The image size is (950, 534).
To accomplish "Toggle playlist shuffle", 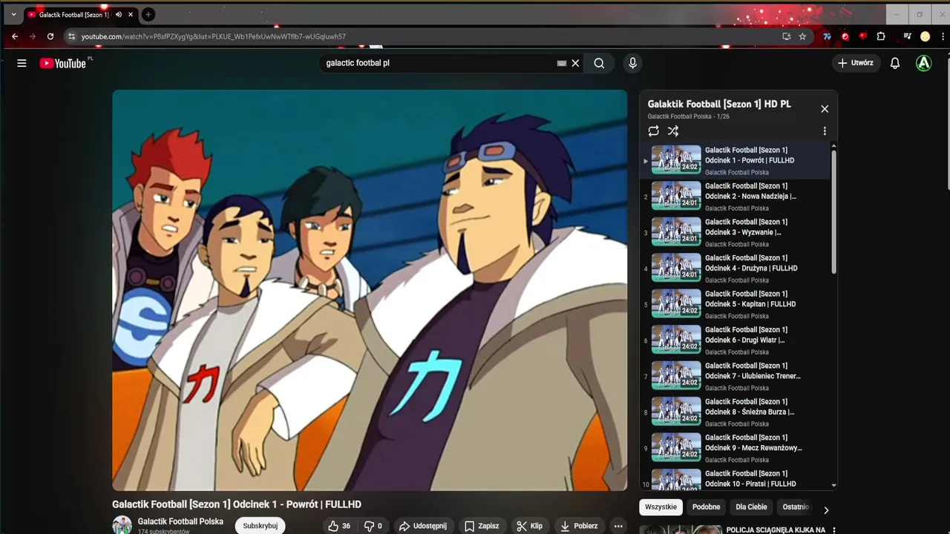I will (673, 131).
